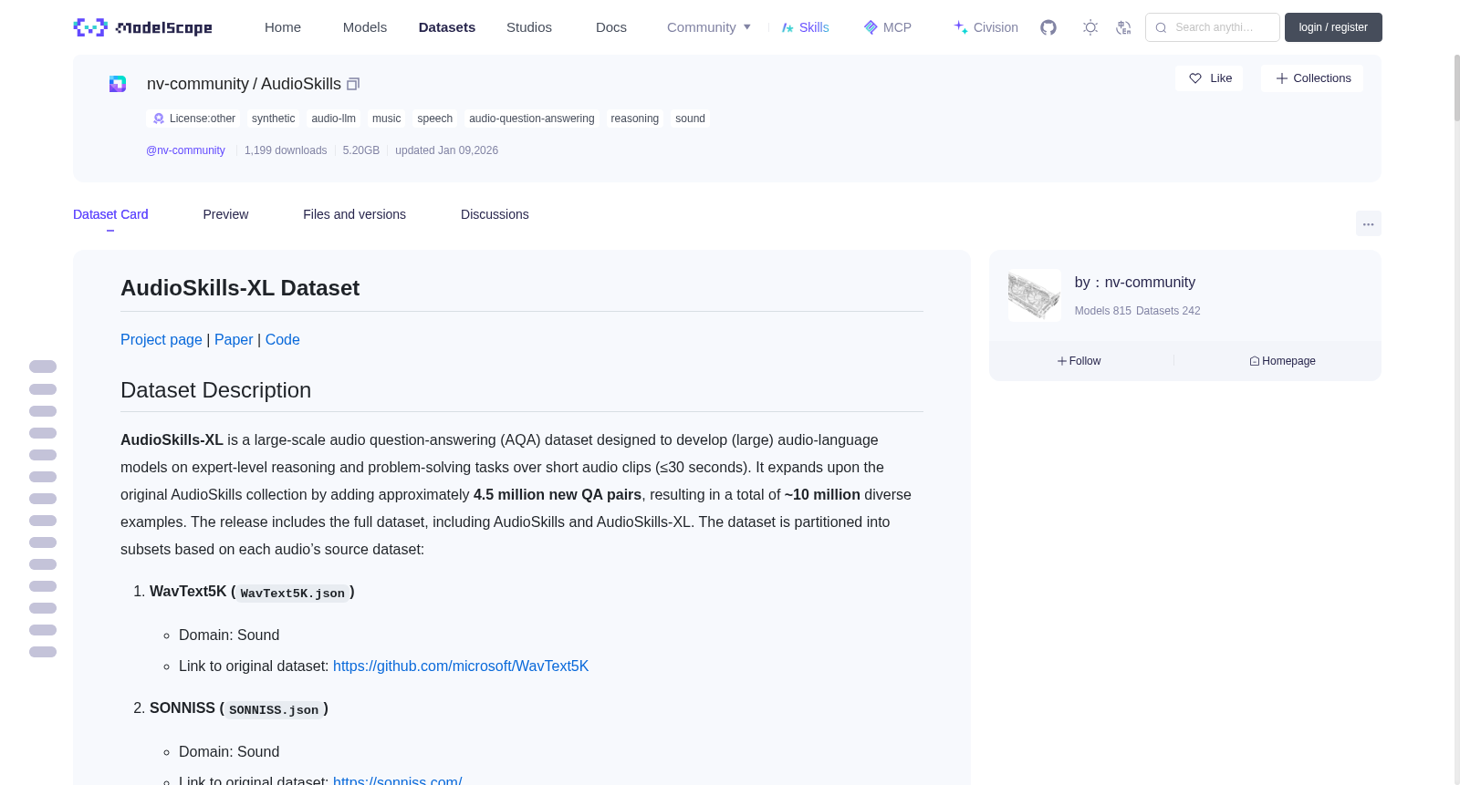The image size is (1460, 785).
Task: Switch to Files and versions tab
Action: pyautogui.click(x=354, y=214)
